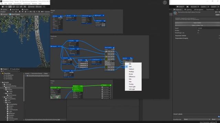Toggle scene lighting lightbulb icon

(x=20, y=12)
